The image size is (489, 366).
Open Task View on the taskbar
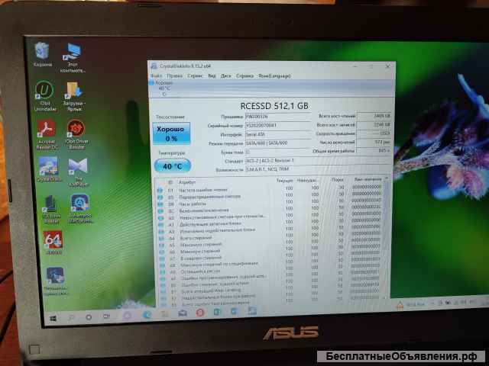tap(106, 316)
